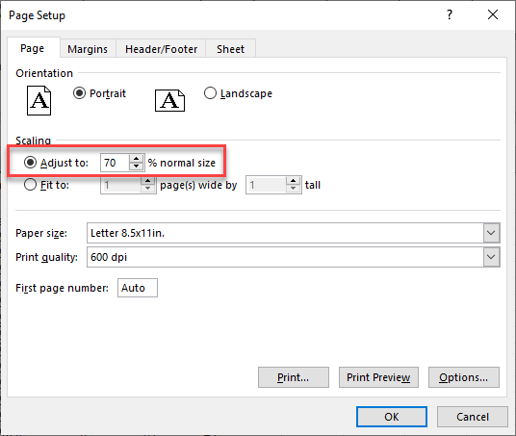Open the Paper size dropdown arrow
The height and width of the screenshot is (436, 516).
491,233
